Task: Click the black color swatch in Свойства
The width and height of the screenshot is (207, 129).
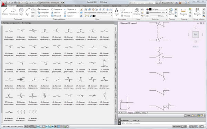Action: pyautogui.click(x=150, y=9)
